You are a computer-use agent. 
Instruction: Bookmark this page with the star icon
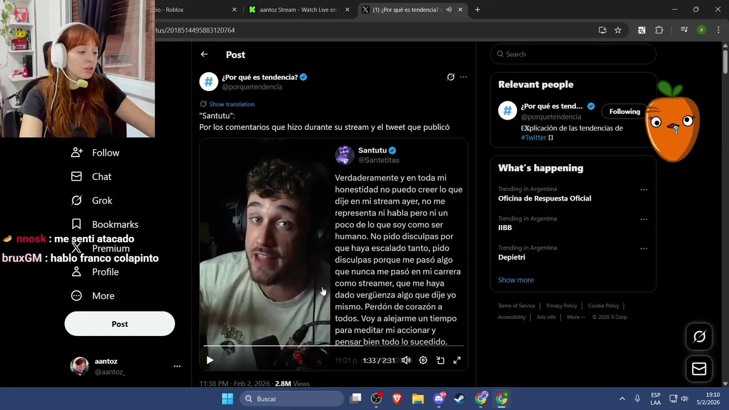click(618, 30)
